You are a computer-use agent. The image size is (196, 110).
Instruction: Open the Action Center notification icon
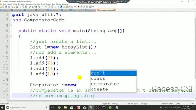193,108
